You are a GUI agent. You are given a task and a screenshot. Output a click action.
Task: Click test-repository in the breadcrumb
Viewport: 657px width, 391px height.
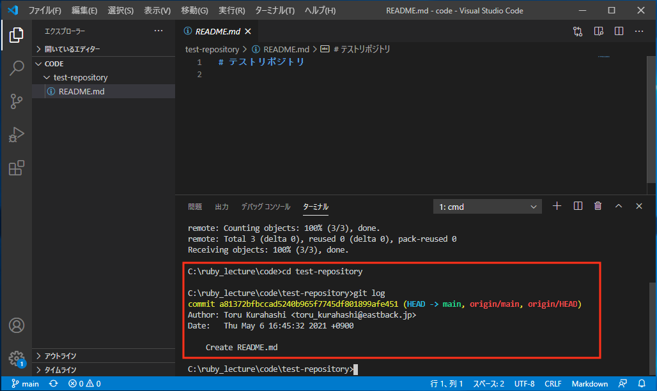(x=212, y=49)
